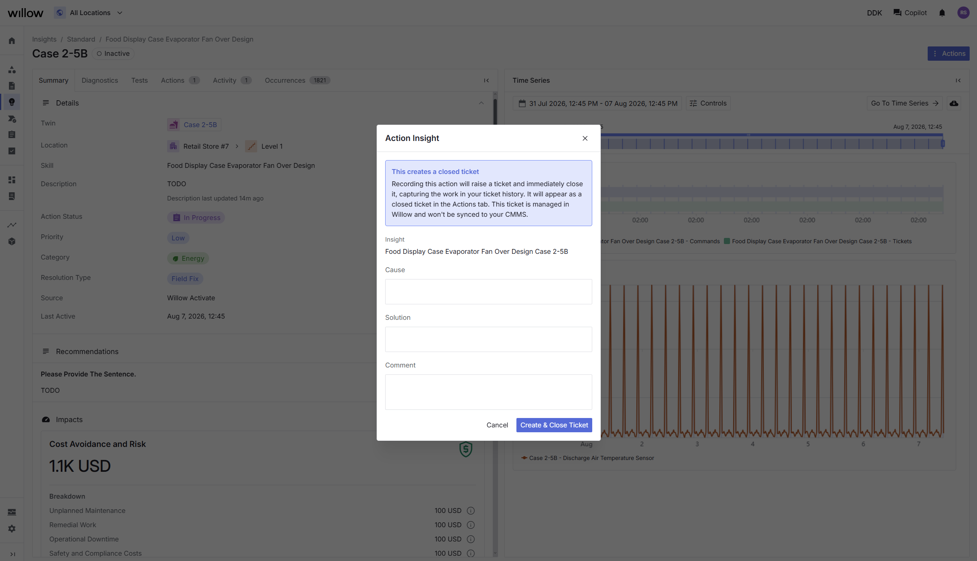Click the summary panel vertical scrollbar
Viewport: 977px width, 561px height.
click(495, 111)
